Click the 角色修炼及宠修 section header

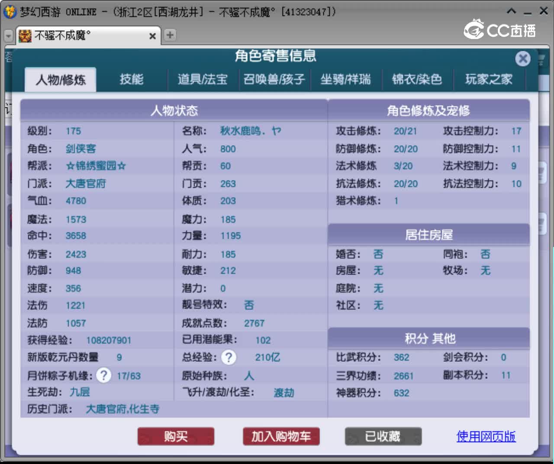[428, 110]
